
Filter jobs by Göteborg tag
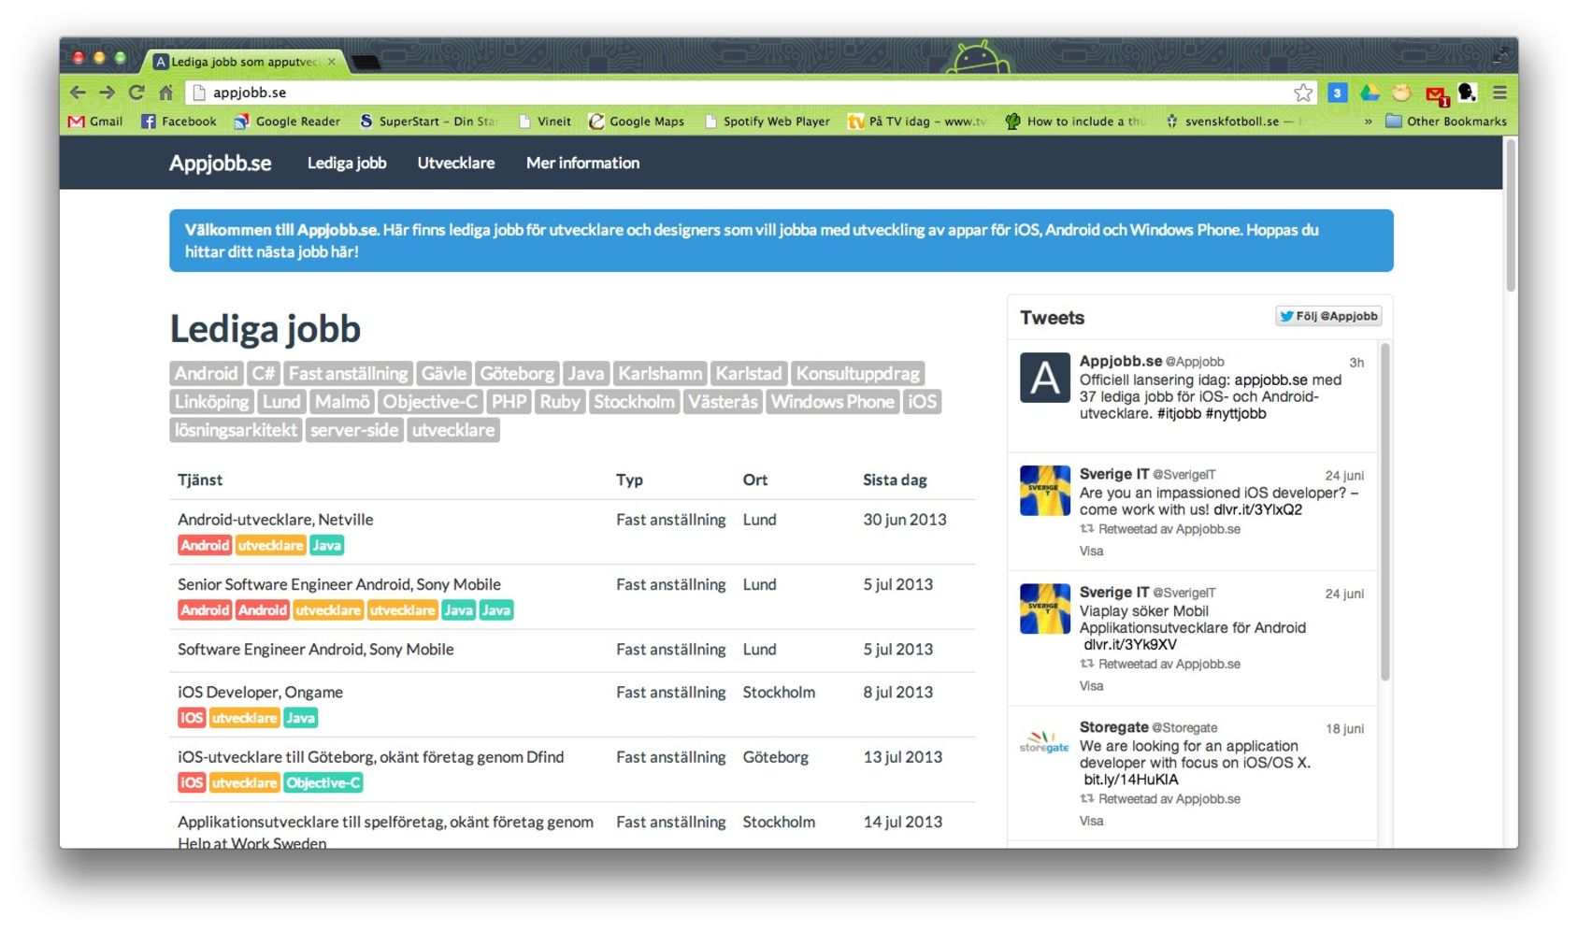tap(517, 373)
